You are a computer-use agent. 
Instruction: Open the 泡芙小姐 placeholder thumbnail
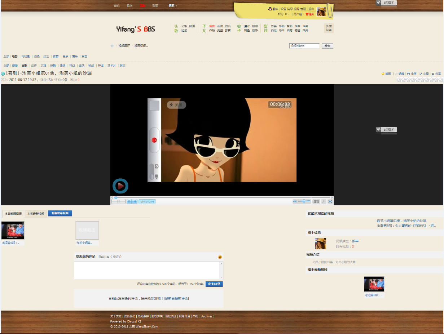[x=87, y=231]
